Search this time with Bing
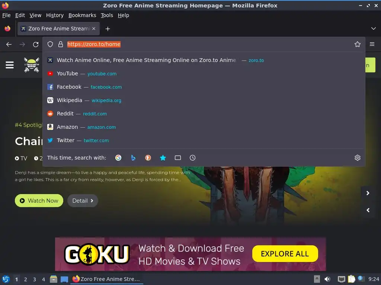This screenshot has width=381, height=285. pos(133,158)
